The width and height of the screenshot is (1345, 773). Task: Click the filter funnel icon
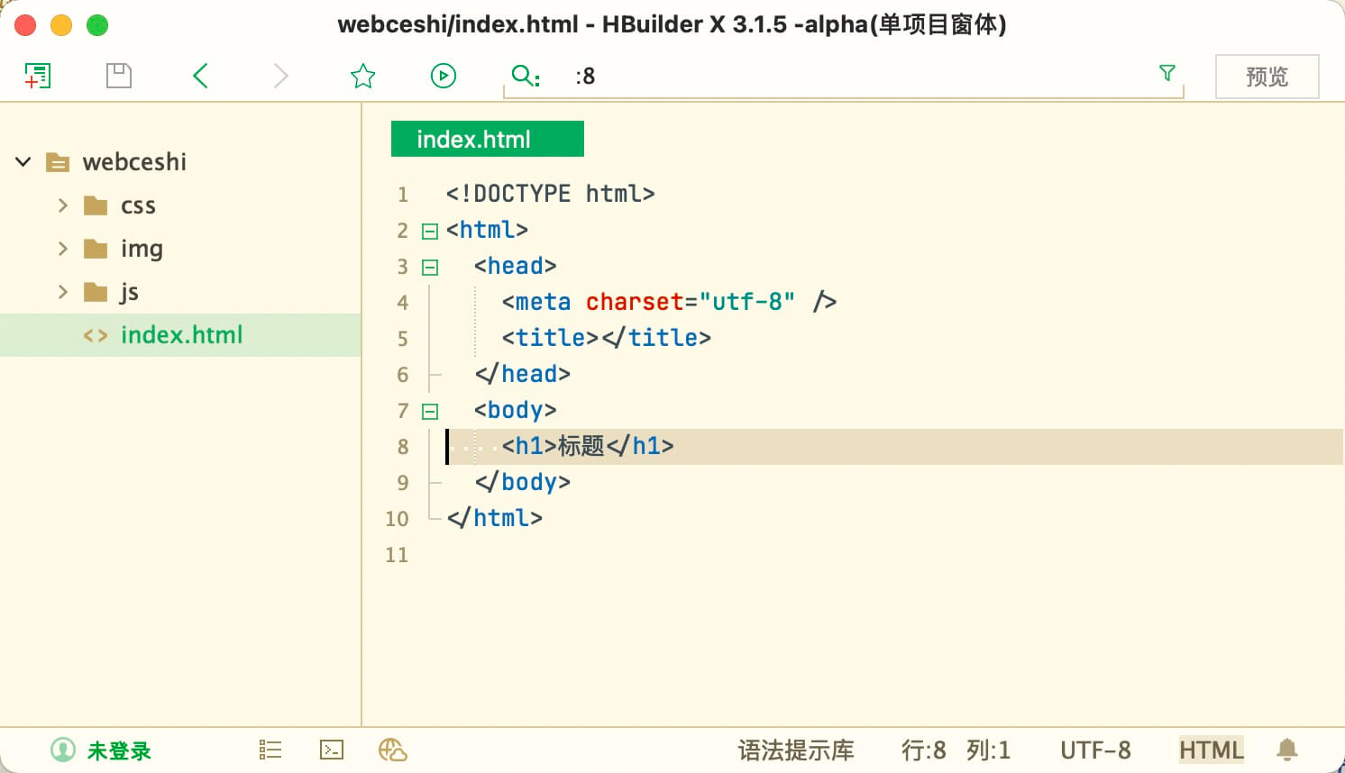point(1167,73)
